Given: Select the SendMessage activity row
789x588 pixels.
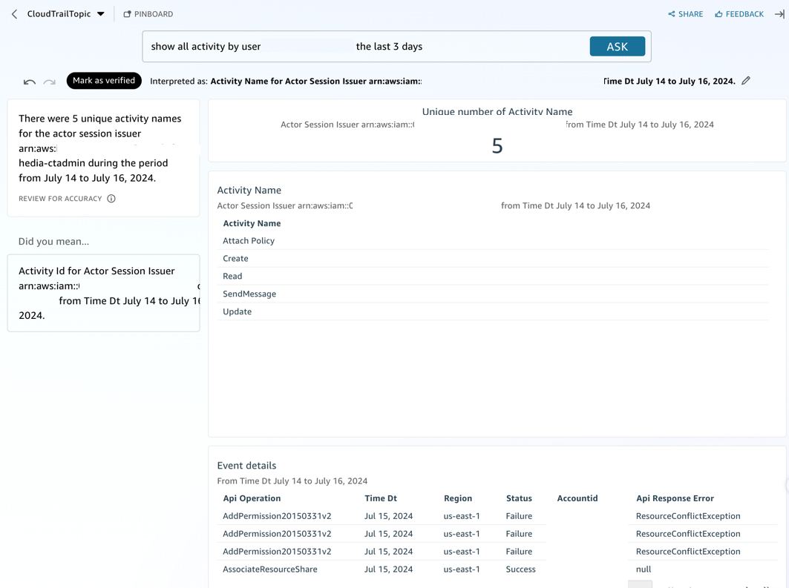Looking at the screenshot, I should pyautogui.click(x=250, y=294).
